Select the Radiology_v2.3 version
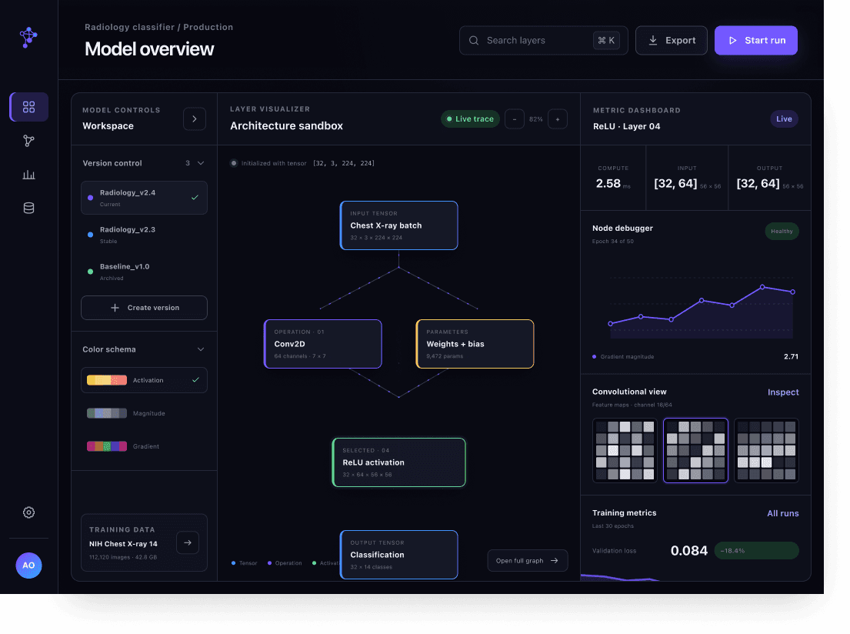The image size is (850, 634). click(x=144, y=235)
